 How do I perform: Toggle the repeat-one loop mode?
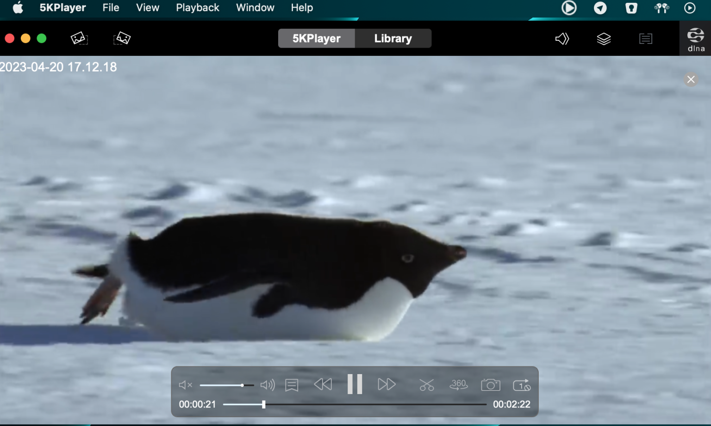click(x=522, y=385)
